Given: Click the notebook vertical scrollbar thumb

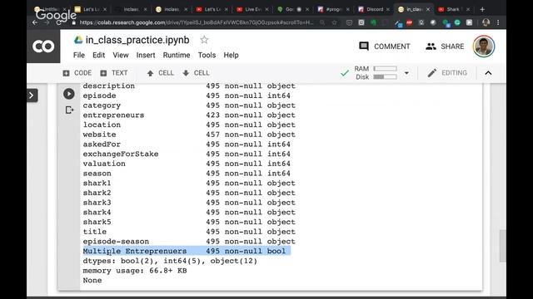Looking at the screenshot, I should click(x=502, y=246).
